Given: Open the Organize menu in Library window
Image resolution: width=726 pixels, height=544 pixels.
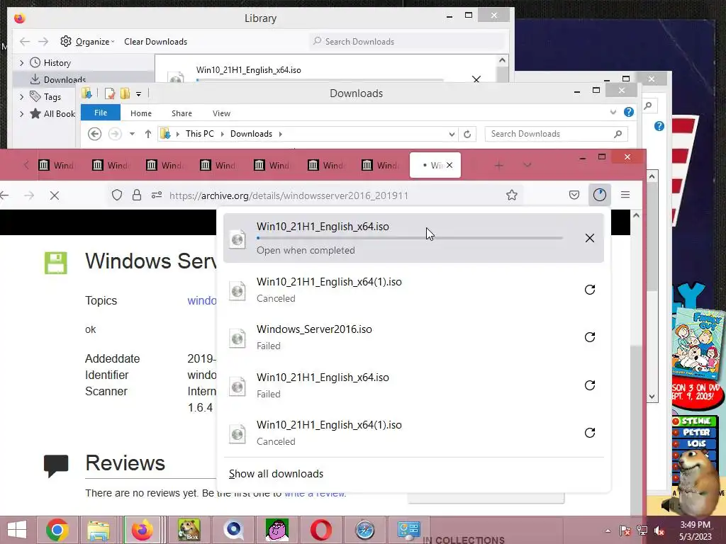Looking at the screenshot, I should pyautogui.click(x=87, y=42).
